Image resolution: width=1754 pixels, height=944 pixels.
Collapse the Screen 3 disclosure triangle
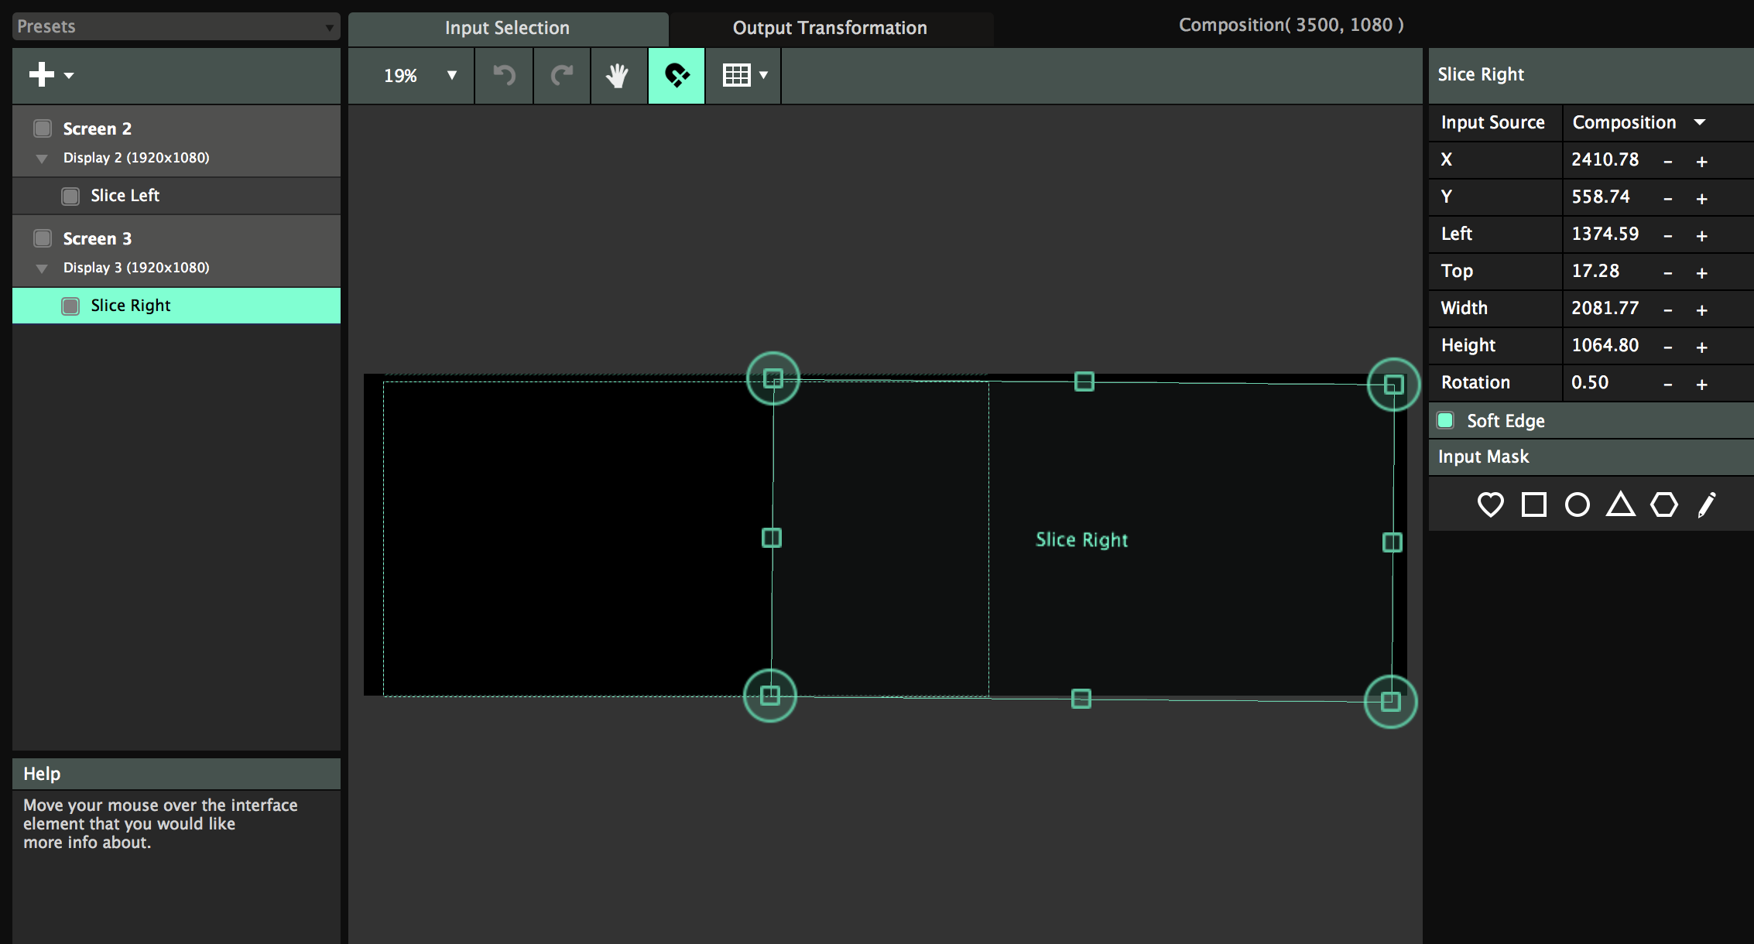(x=42, y=268)
